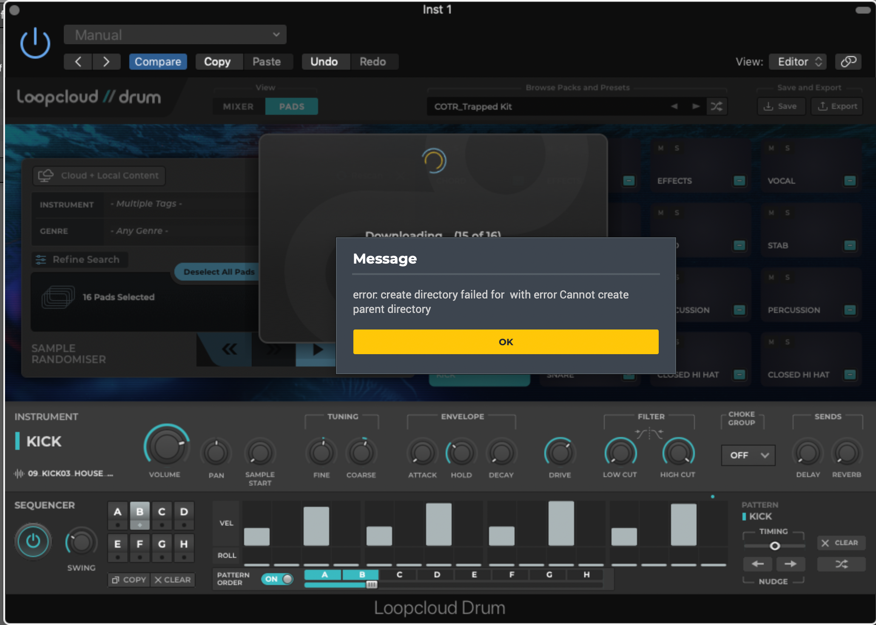
Task: Mute the VOCAL pad (M)
Action: [x=771, y=148]
